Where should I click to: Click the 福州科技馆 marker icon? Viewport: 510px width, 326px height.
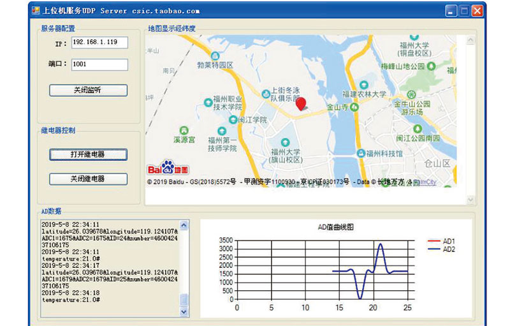tap(361, 153)
